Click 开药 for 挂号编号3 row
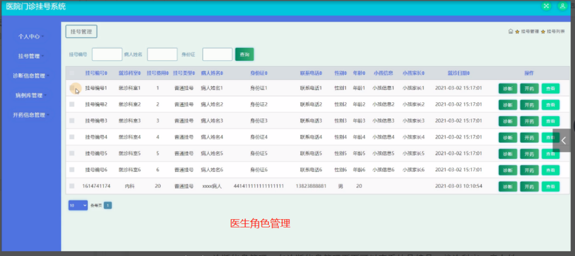Image resolution: width=575 pixels, height=256 pixels. [529, 121]
